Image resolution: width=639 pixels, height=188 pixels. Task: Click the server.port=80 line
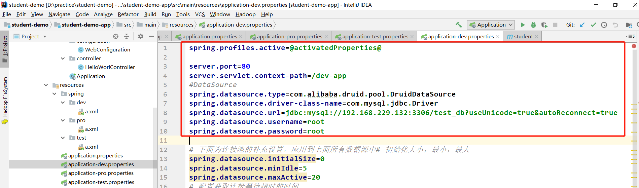(x=219, y=66)
